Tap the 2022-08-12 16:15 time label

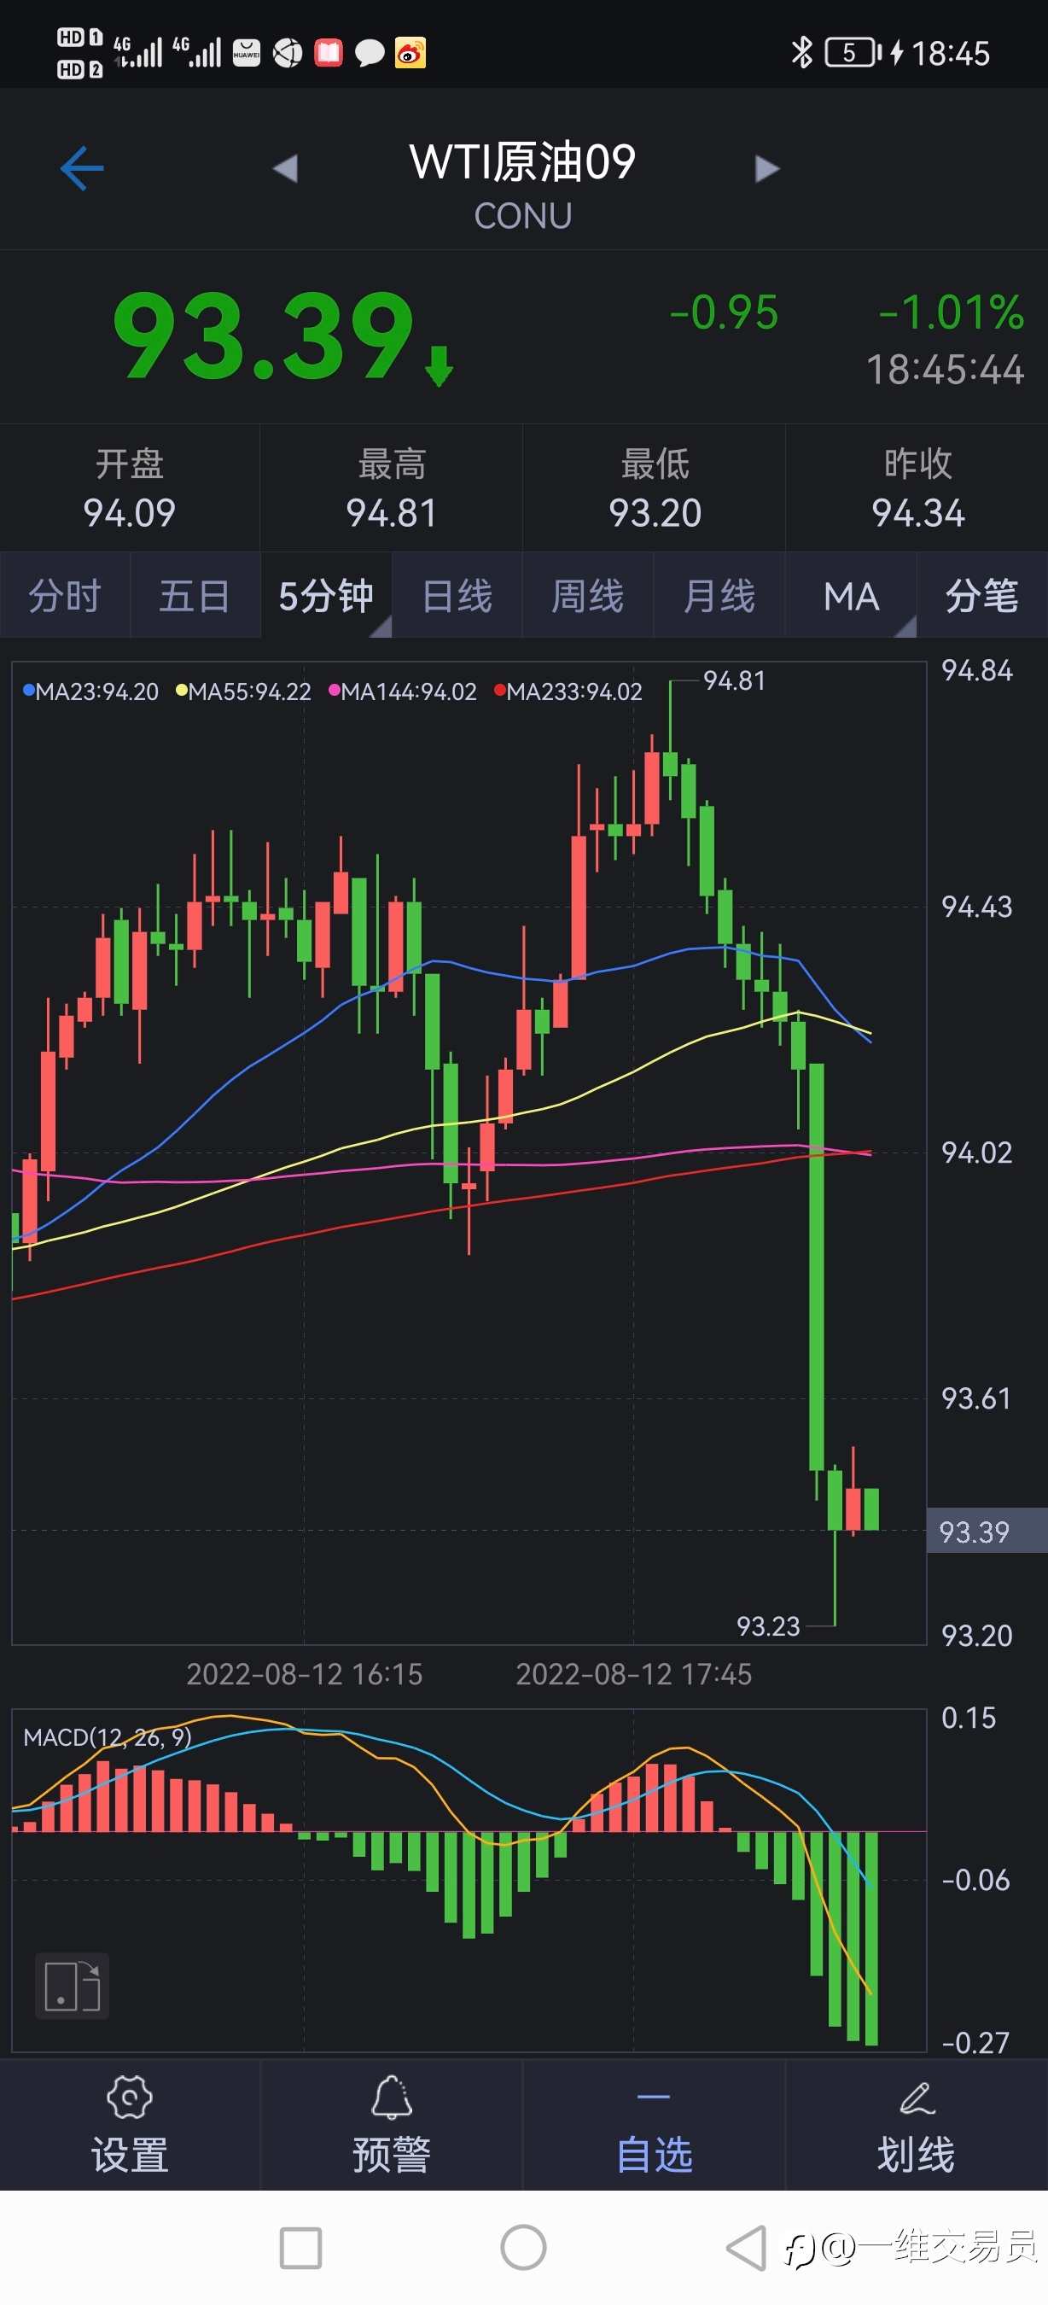(304, 1674)
